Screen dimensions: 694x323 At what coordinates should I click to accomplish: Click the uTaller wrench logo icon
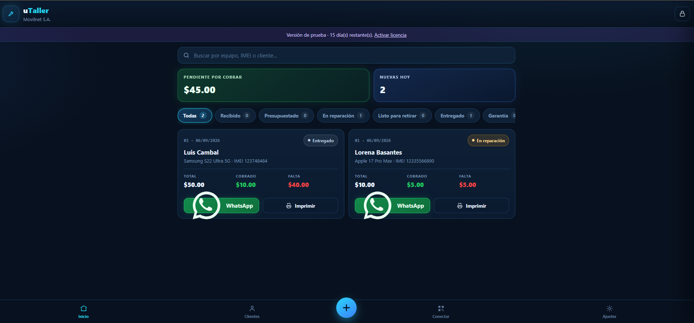[11, 14]
